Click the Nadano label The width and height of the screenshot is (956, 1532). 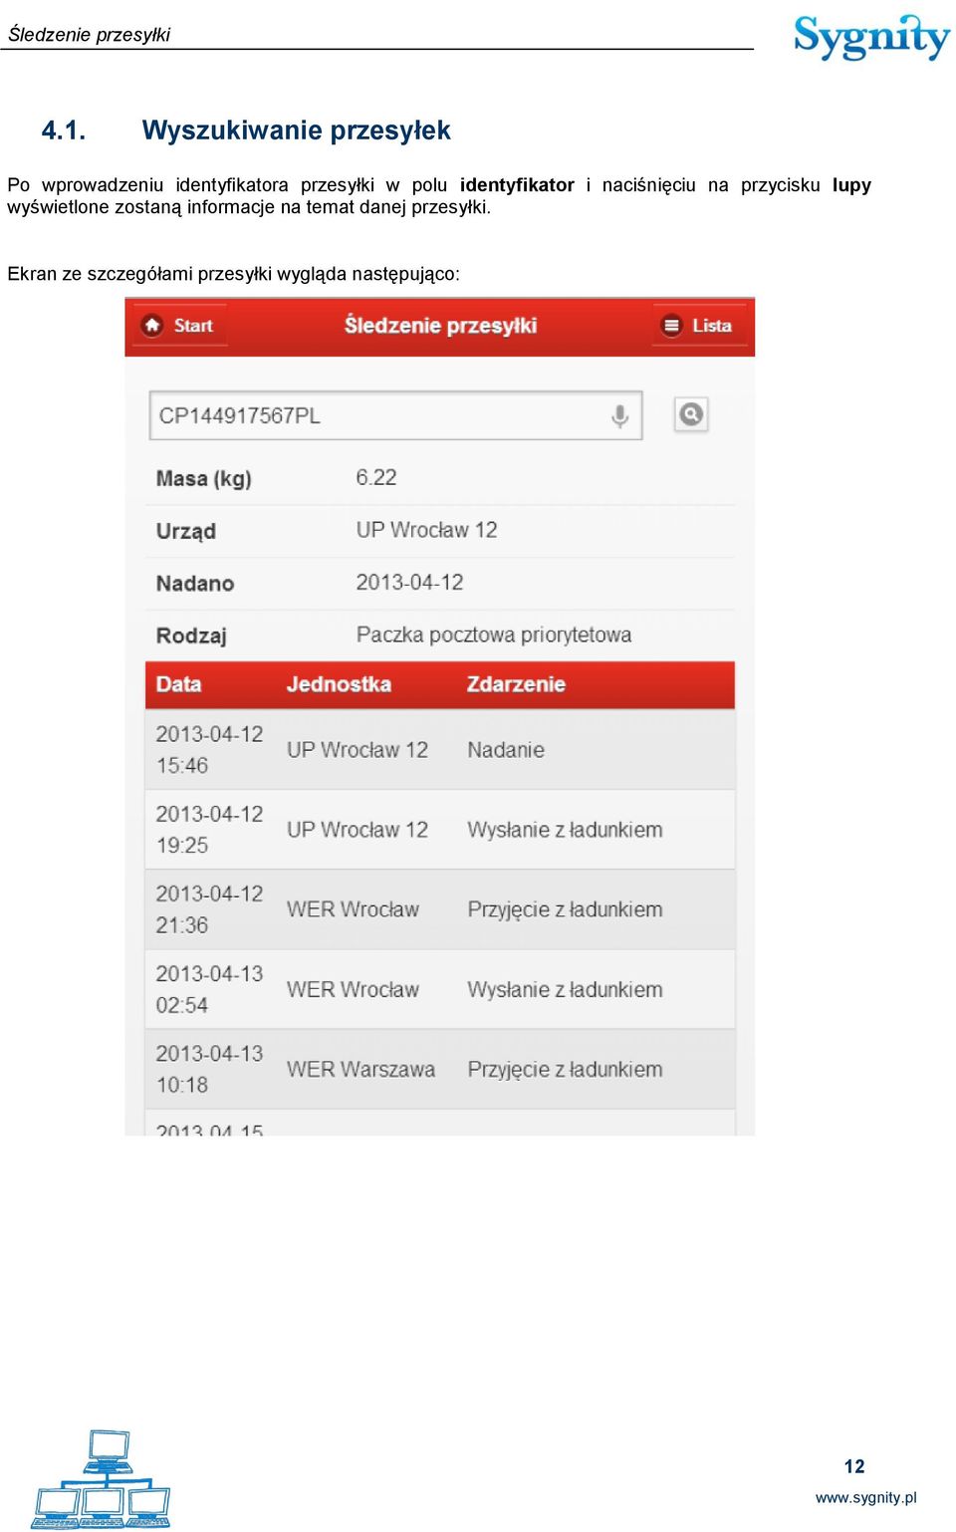pos(194,584)
